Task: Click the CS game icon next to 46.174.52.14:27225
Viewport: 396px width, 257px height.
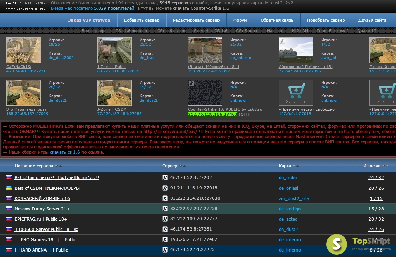Action: [x=165, y=250]
